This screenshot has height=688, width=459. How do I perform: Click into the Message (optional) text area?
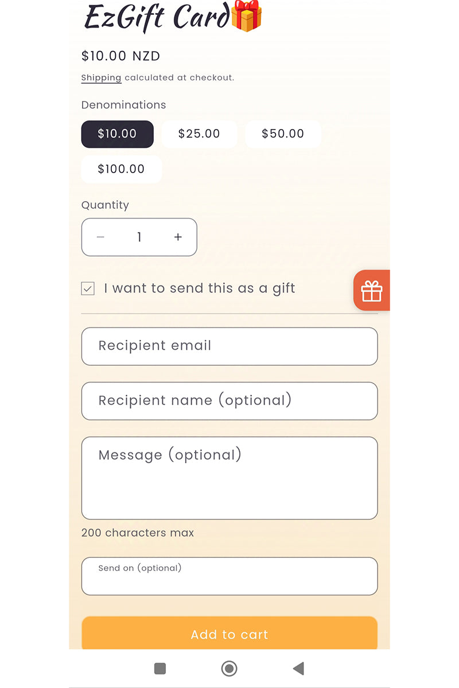pos(229,478)
